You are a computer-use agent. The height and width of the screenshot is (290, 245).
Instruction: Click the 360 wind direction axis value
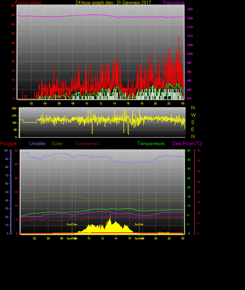14,108
